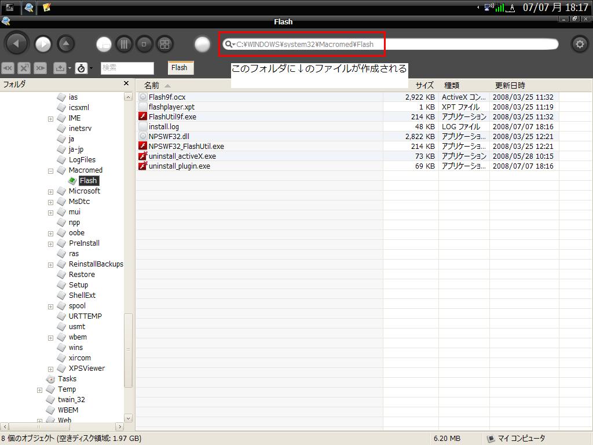Click the magnifier icon in the address bar
The height and width of the screenshot is (445, 593).
point(228,44)
